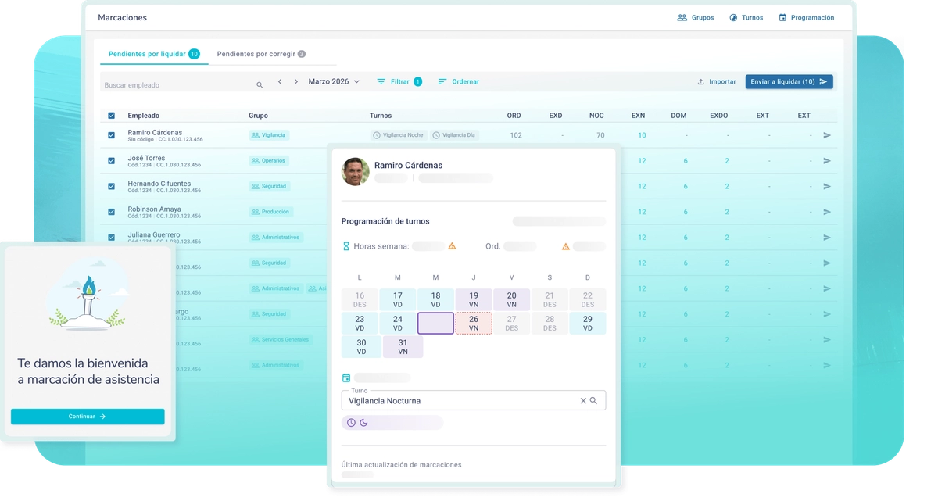Uncheck Robinson Amaya row checkbox
Viewport: 938px width, 501px height.
111,212
